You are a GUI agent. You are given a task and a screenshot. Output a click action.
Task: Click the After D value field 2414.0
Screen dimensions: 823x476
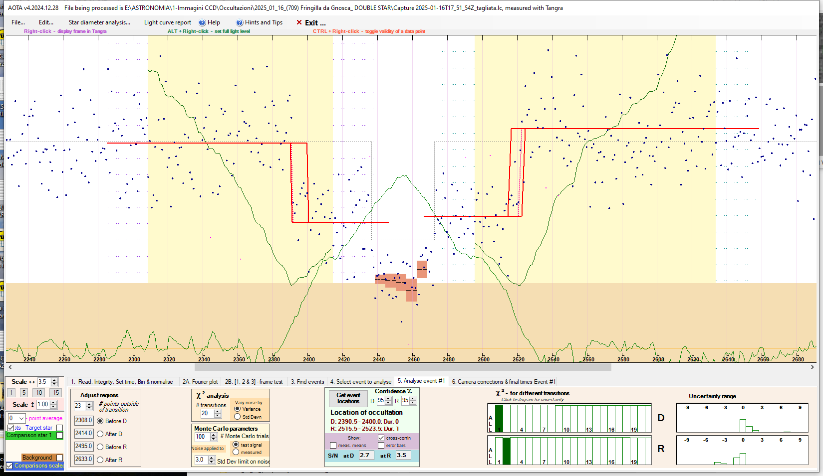click(x=84, y=434)
